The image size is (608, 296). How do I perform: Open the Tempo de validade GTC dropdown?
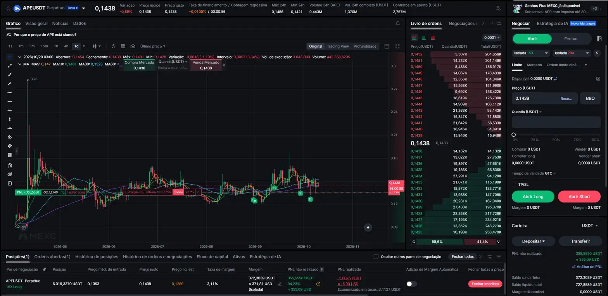[x=550, y=173]
